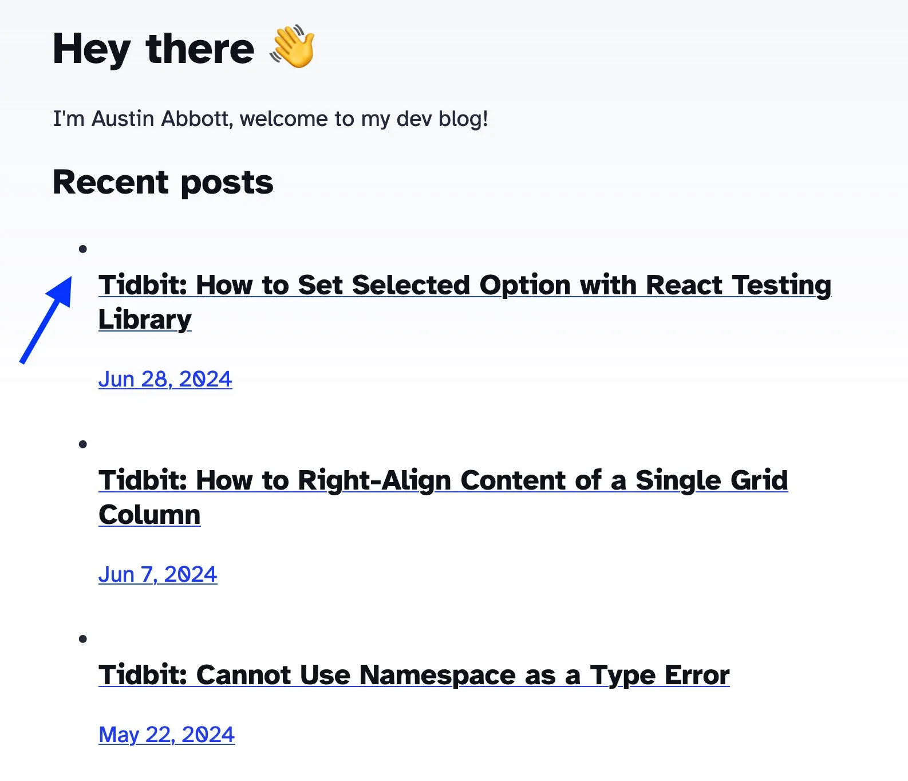The image size is (908, 781).
Task: Click the name "Austin Abbott" in the intro
Action: click(x=161, y=119)
